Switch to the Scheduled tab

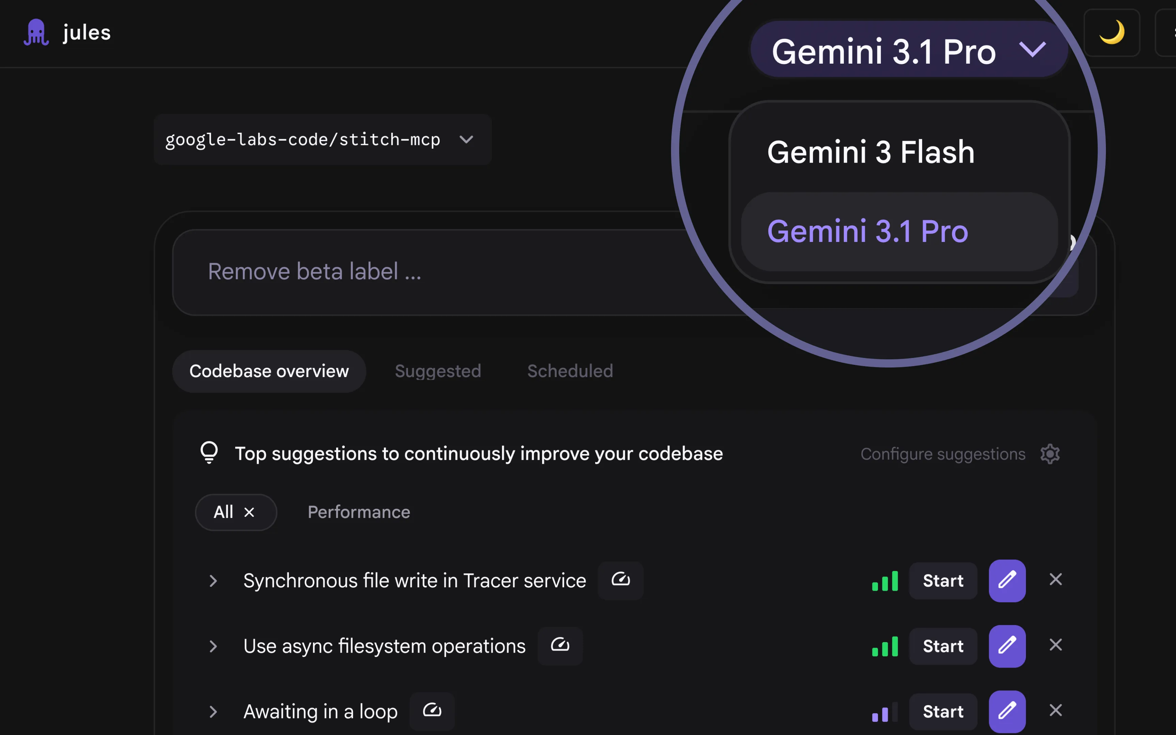(x=570, y=371)
